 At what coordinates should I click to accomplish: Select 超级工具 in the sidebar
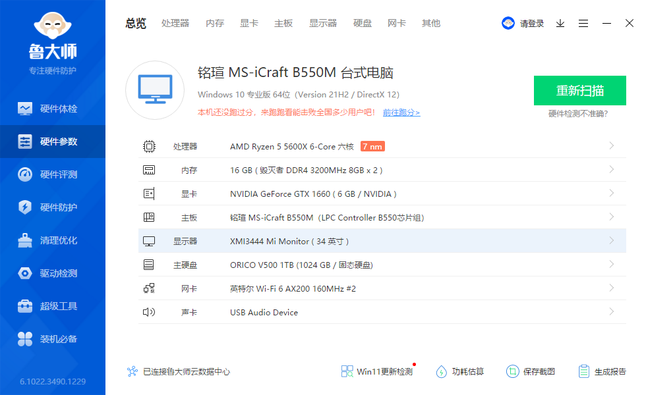(53, 306)
